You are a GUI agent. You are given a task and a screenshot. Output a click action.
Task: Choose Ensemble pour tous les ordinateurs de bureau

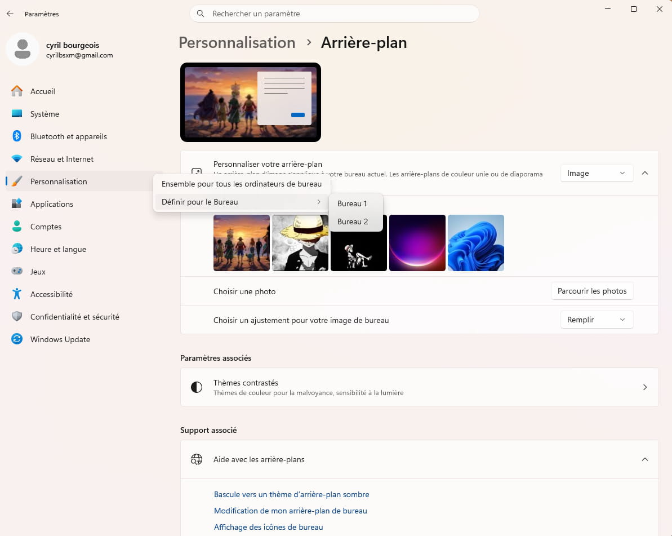tap(242, 184)
